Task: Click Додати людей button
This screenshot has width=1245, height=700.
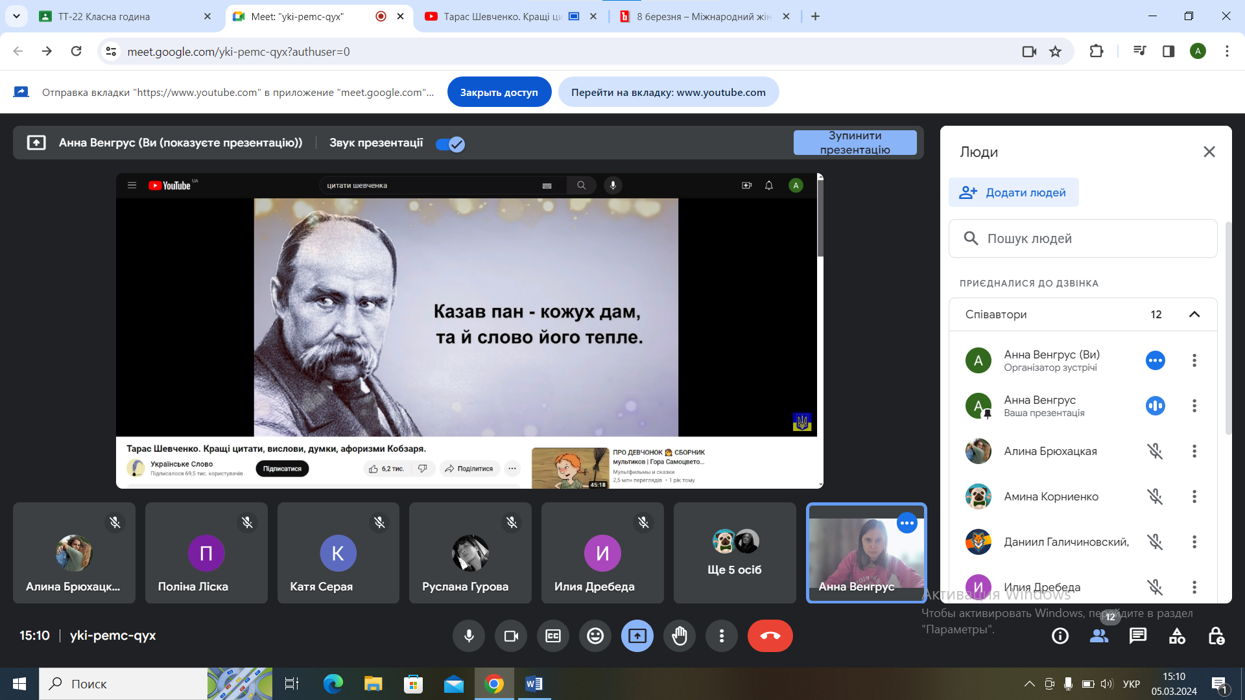Action: [x=1014, y=192]
